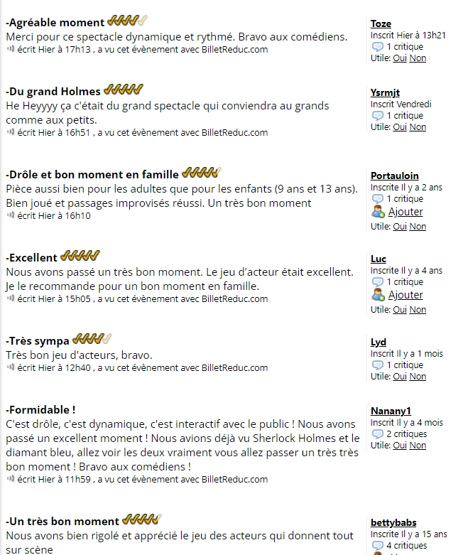463x555 pixels.
Task: Open bettybabs' profile link
Action: coord(393,522)
